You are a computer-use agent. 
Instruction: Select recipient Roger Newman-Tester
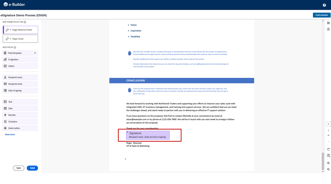pos(20,30)
